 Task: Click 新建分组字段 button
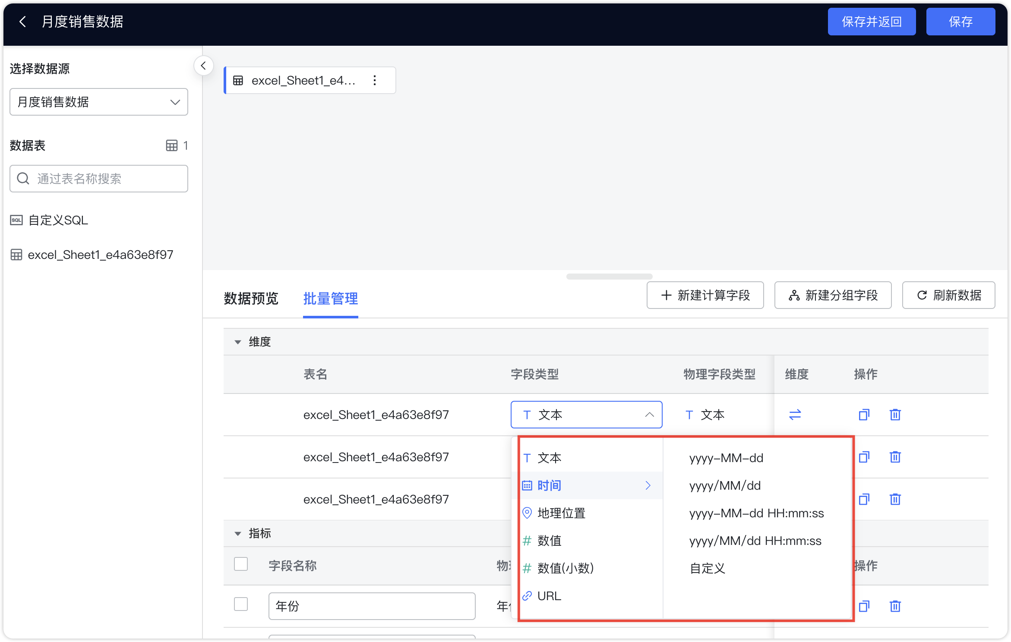click(x=833, y=295)
